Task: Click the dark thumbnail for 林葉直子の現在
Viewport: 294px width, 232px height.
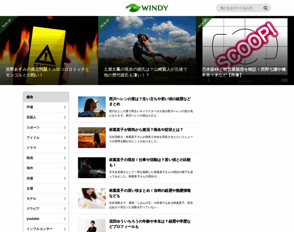Action: coord(92,168)
